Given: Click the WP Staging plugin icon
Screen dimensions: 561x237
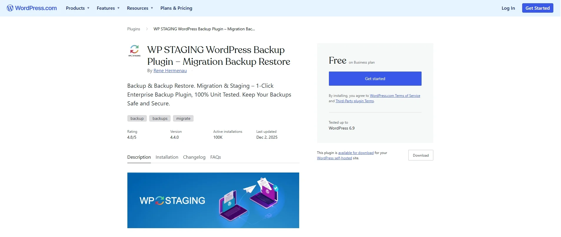Looking at the screenshot, I should coord(134,51).
